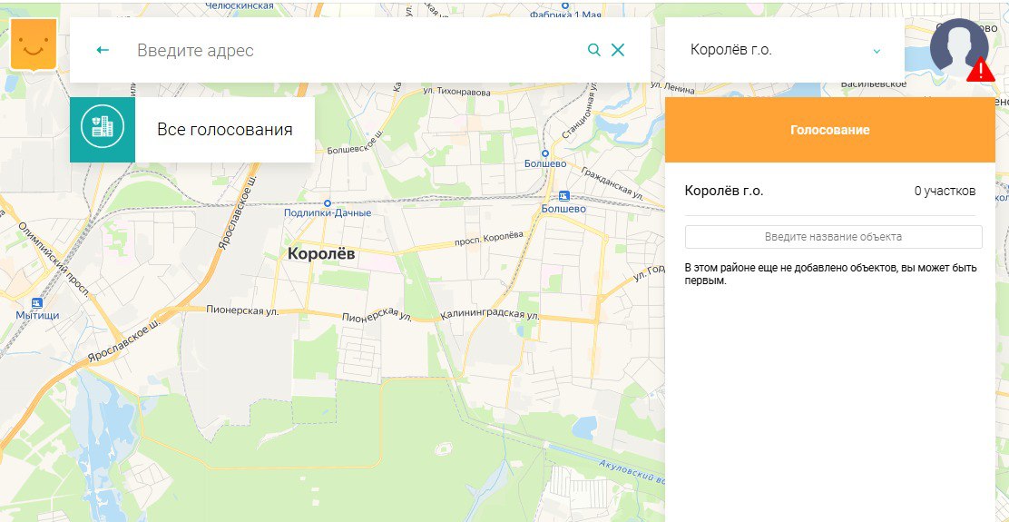Click the blue Болшево train station icon
1009x522 pixels.
tap(564, 196)
